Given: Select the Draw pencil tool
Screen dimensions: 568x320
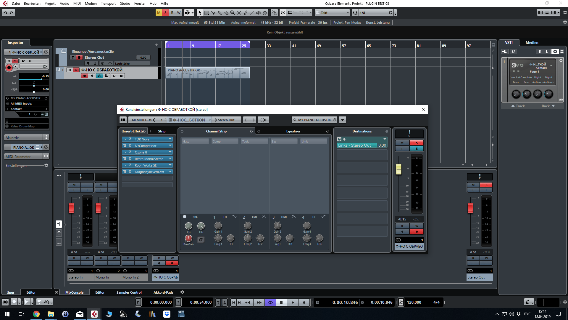Looking at the screenshot, I should coord(246,13).
